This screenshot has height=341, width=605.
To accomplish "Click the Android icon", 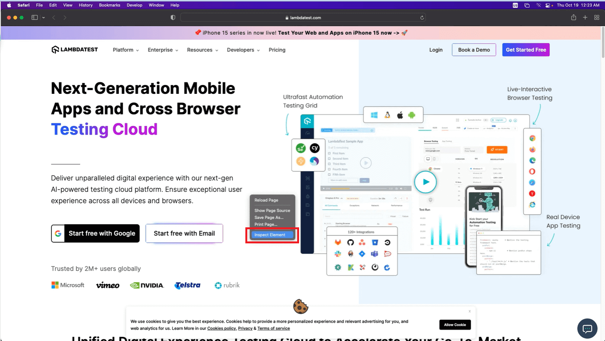I will point(411,115).
